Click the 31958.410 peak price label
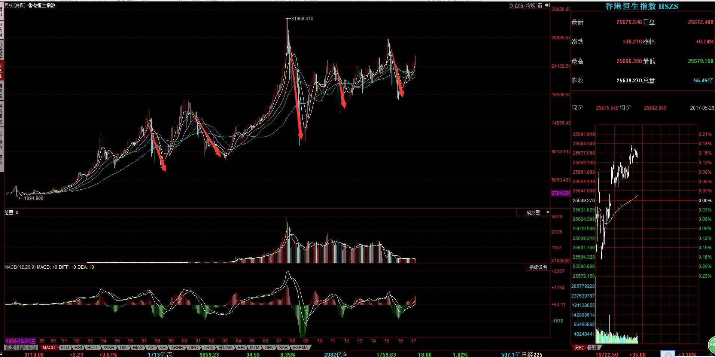This screenshot has height=357, width=715. click(x=302, y=18)
